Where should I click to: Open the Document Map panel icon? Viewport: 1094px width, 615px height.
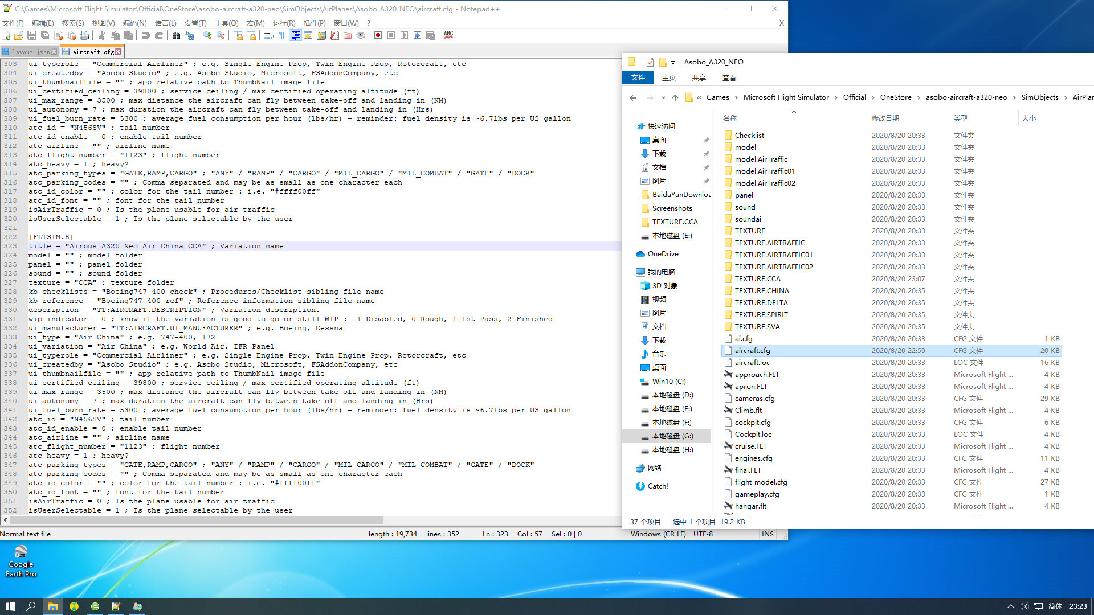pyautogui.click(x=321, y=35)
